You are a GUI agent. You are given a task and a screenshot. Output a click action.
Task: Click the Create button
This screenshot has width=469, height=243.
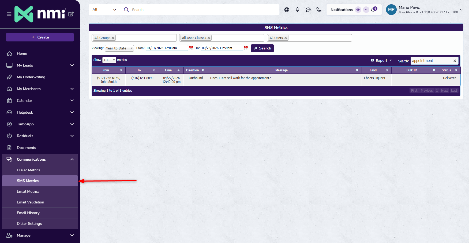(x=40, y=37)
